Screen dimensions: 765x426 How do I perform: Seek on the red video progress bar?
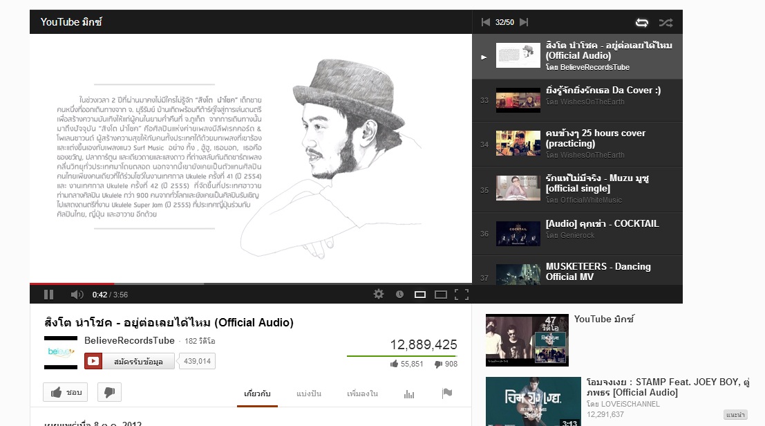pyautogui.click(x=72, y=284)
